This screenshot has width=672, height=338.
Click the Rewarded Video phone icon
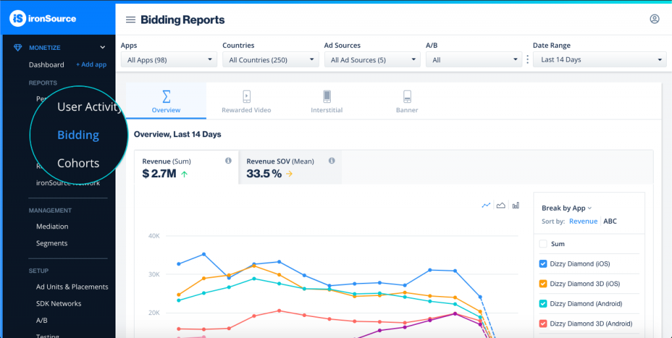pyautogui.click(x=247, y=96)
